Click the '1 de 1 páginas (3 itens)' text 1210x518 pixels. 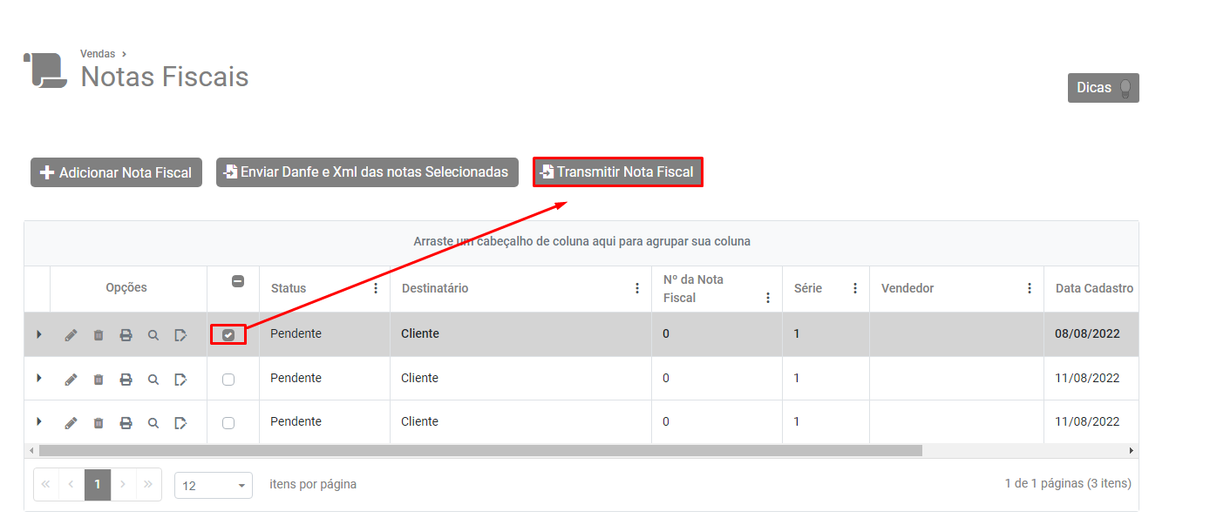pos(1068,483)
